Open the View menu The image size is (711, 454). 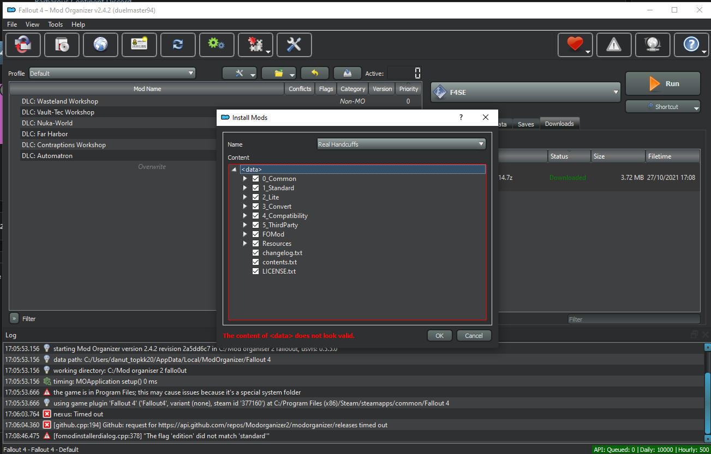point(33,25)
